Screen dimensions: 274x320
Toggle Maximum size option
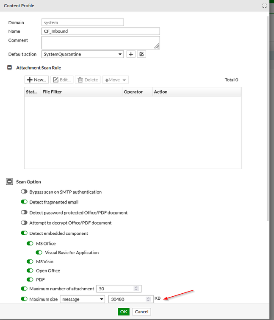click(24, 299)
